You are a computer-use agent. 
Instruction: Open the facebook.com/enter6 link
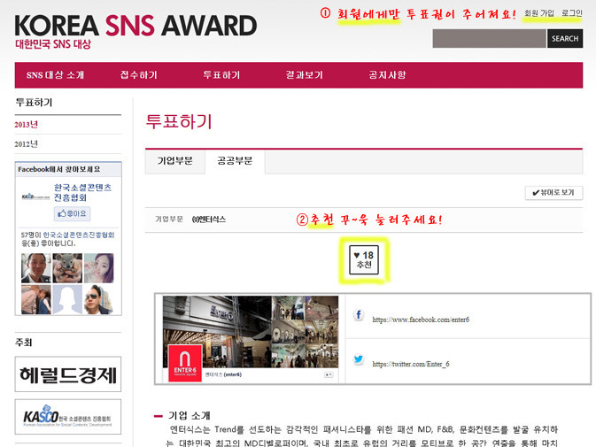[421, 320]
